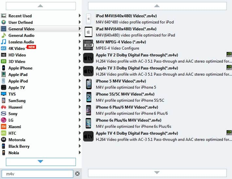Image resolution: width=232 pixels, height=179 pixels.
Task: Click the 3D Video icon
Action: 4,61
